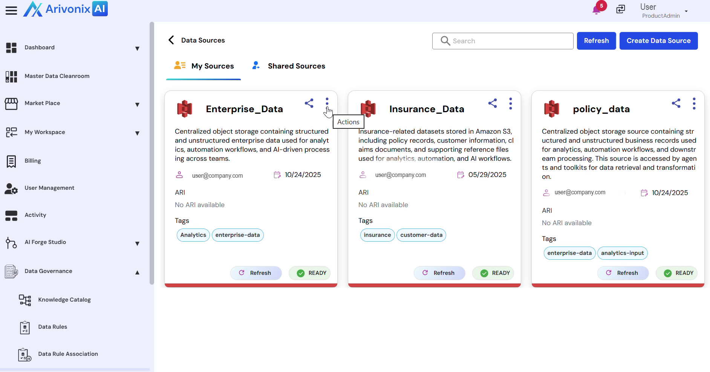Click the switch workspace icon in header
The height and width of the screenshot is (372, 710).
coord(621,9)
